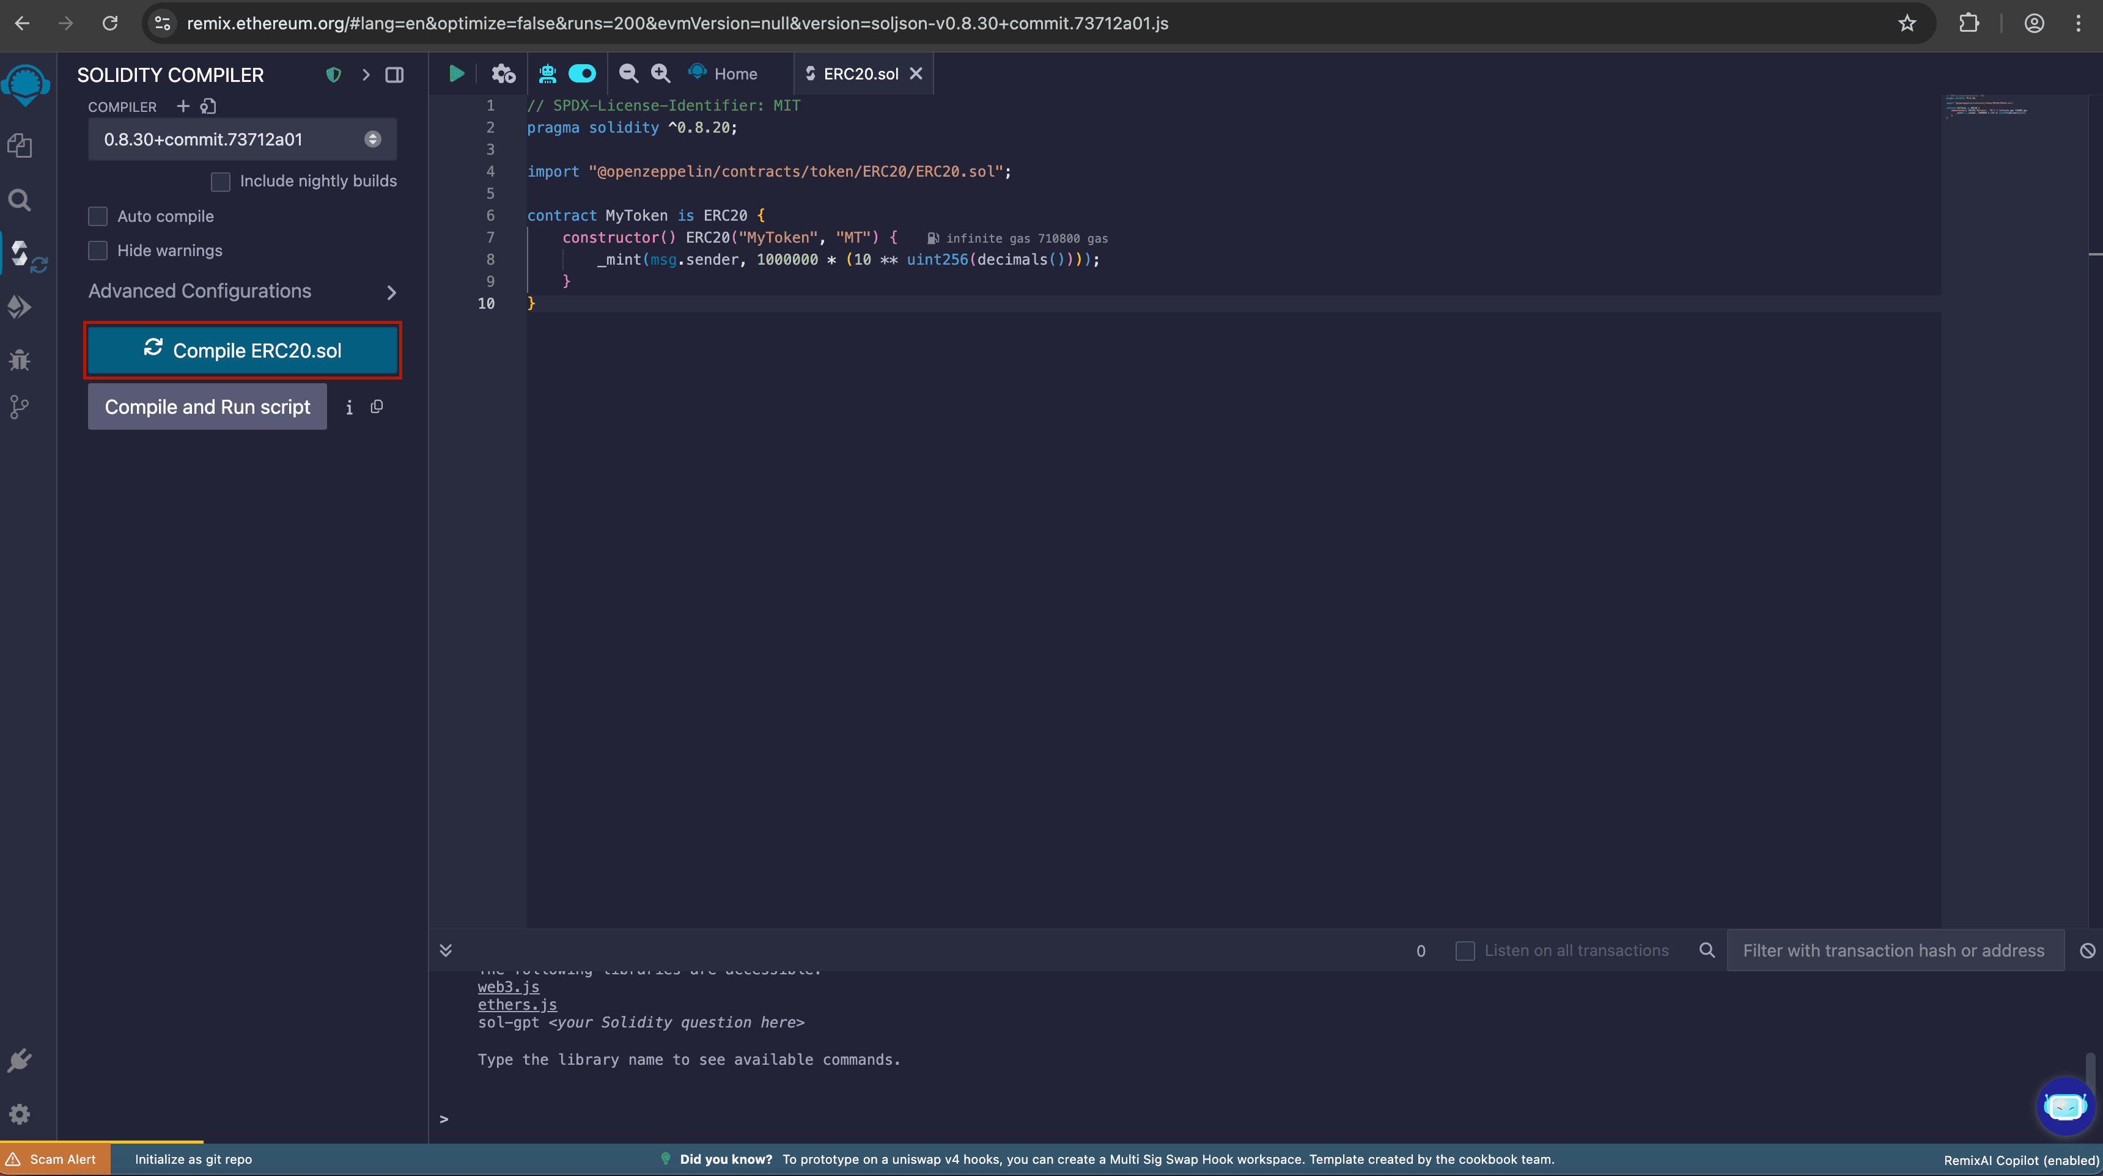Enable Listen on all transactions checkbox
Screen dimensions: 2103x1176
[1465, 950]
